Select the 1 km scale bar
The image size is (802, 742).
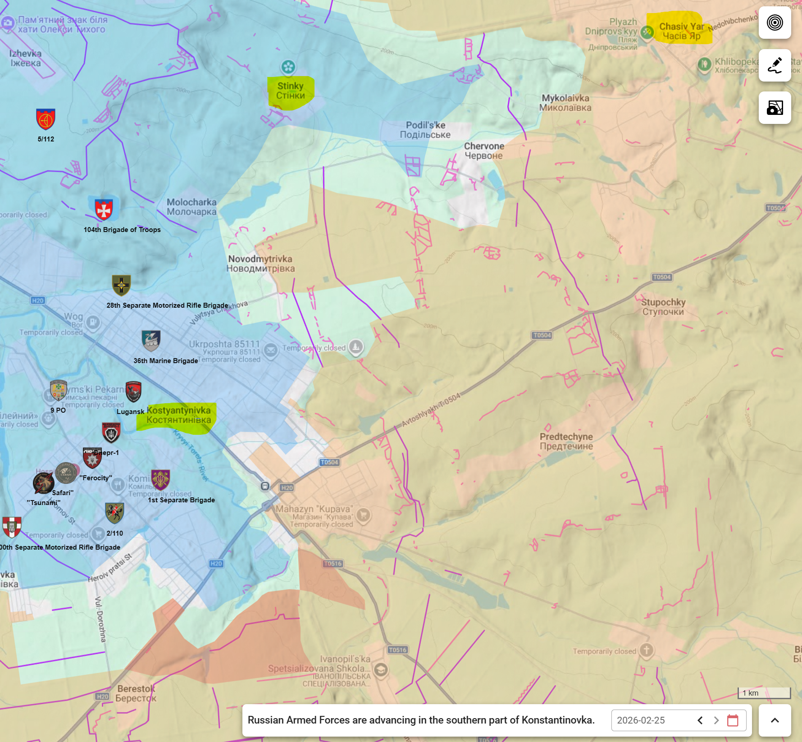(x=764, y=693)
